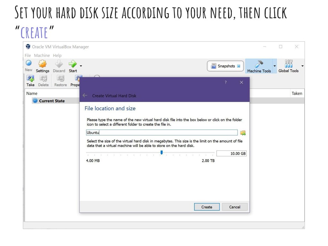This screenshot has height=246, width=328.
Task: Maximize the VirtualBox Manager window
Action: click(281, 47)
